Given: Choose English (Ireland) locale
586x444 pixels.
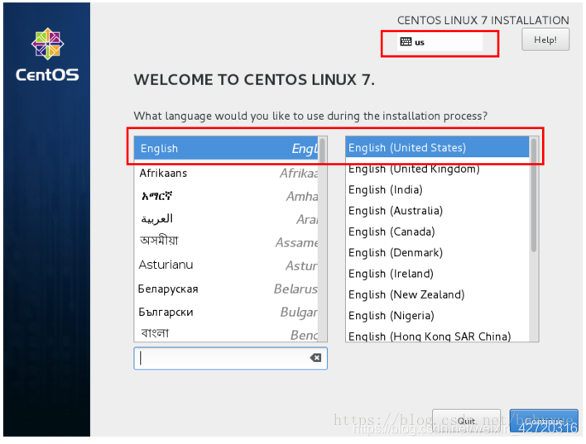Looking at the screenshot, I should click(437, 274).
